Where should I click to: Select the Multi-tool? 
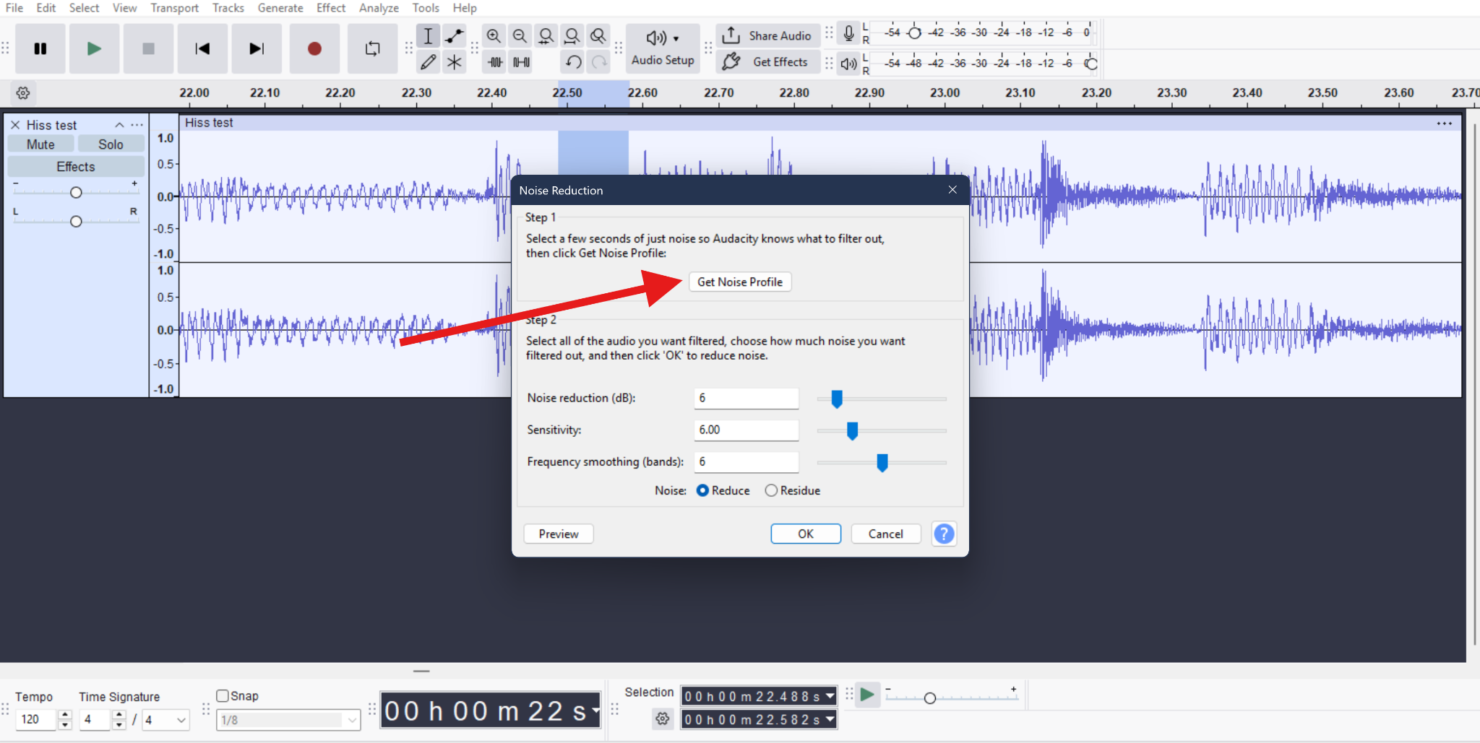pos(454,61)
